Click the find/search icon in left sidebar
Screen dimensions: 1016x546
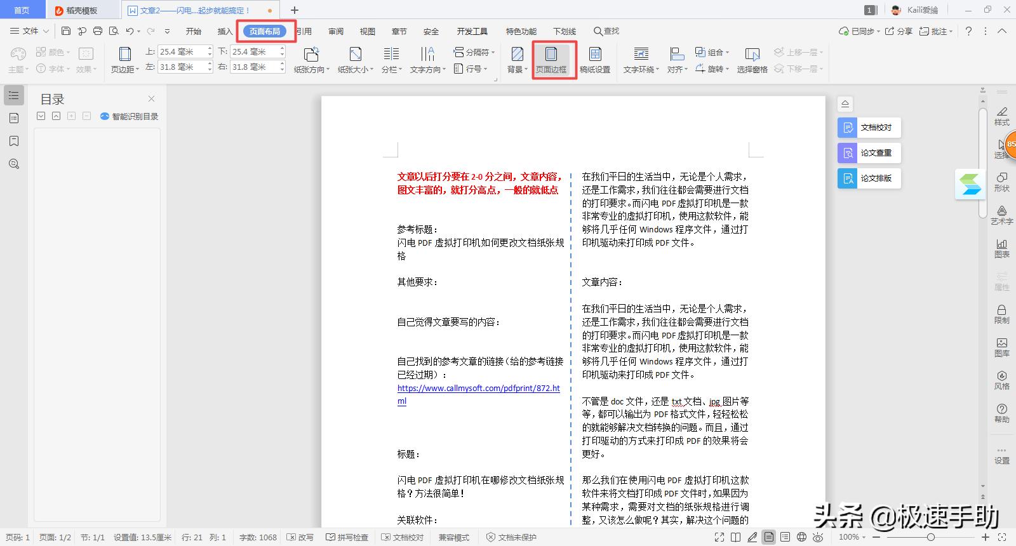(14, 164)
